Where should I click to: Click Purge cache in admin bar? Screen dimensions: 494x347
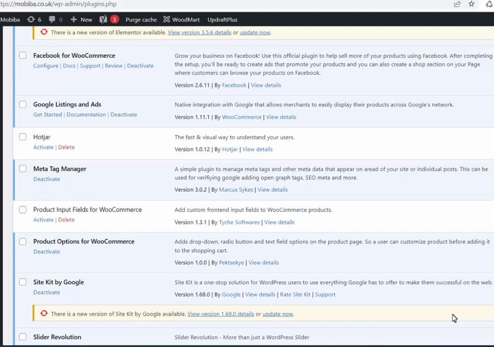(141, 20)
